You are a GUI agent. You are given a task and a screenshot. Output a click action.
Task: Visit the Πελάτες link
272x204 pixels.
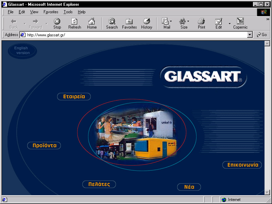click(99, 184)
